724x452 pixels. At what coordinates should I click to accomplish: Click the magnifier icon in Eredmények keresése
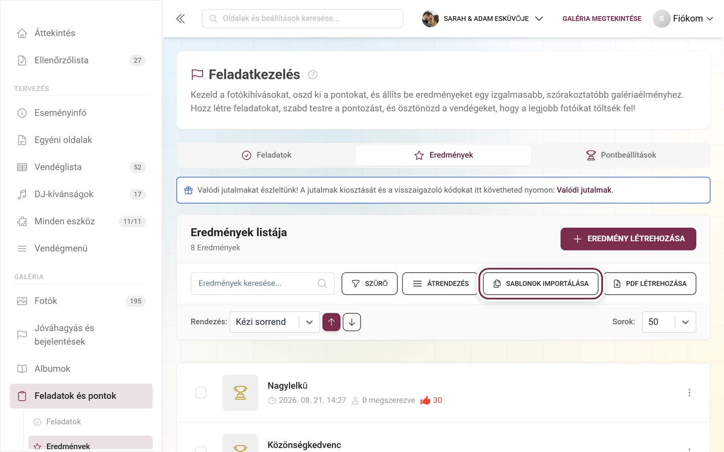tap(322, 284)
